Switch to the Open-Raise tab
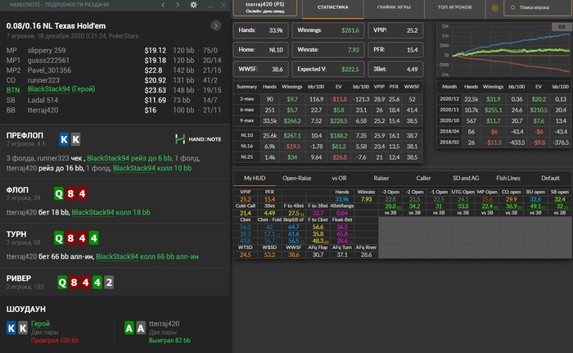 (x=296, y=179)
